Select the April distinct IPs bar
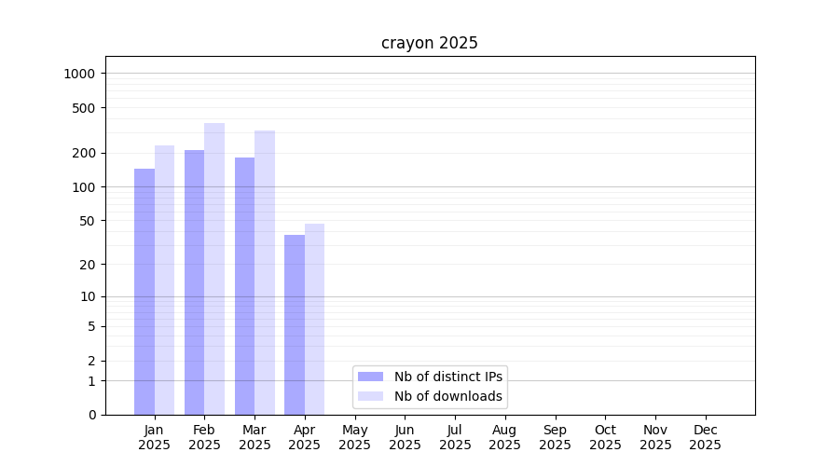The height and width of the screenshot is (466, 839). (295, 324)
